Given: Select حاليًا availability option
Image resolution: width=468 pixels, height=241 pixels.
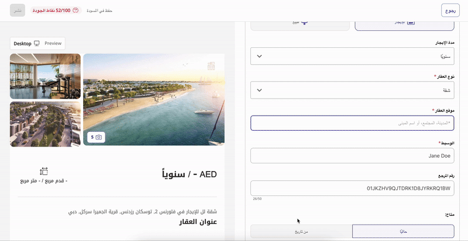Looking at the screenshot, I should tap(403, 231).
